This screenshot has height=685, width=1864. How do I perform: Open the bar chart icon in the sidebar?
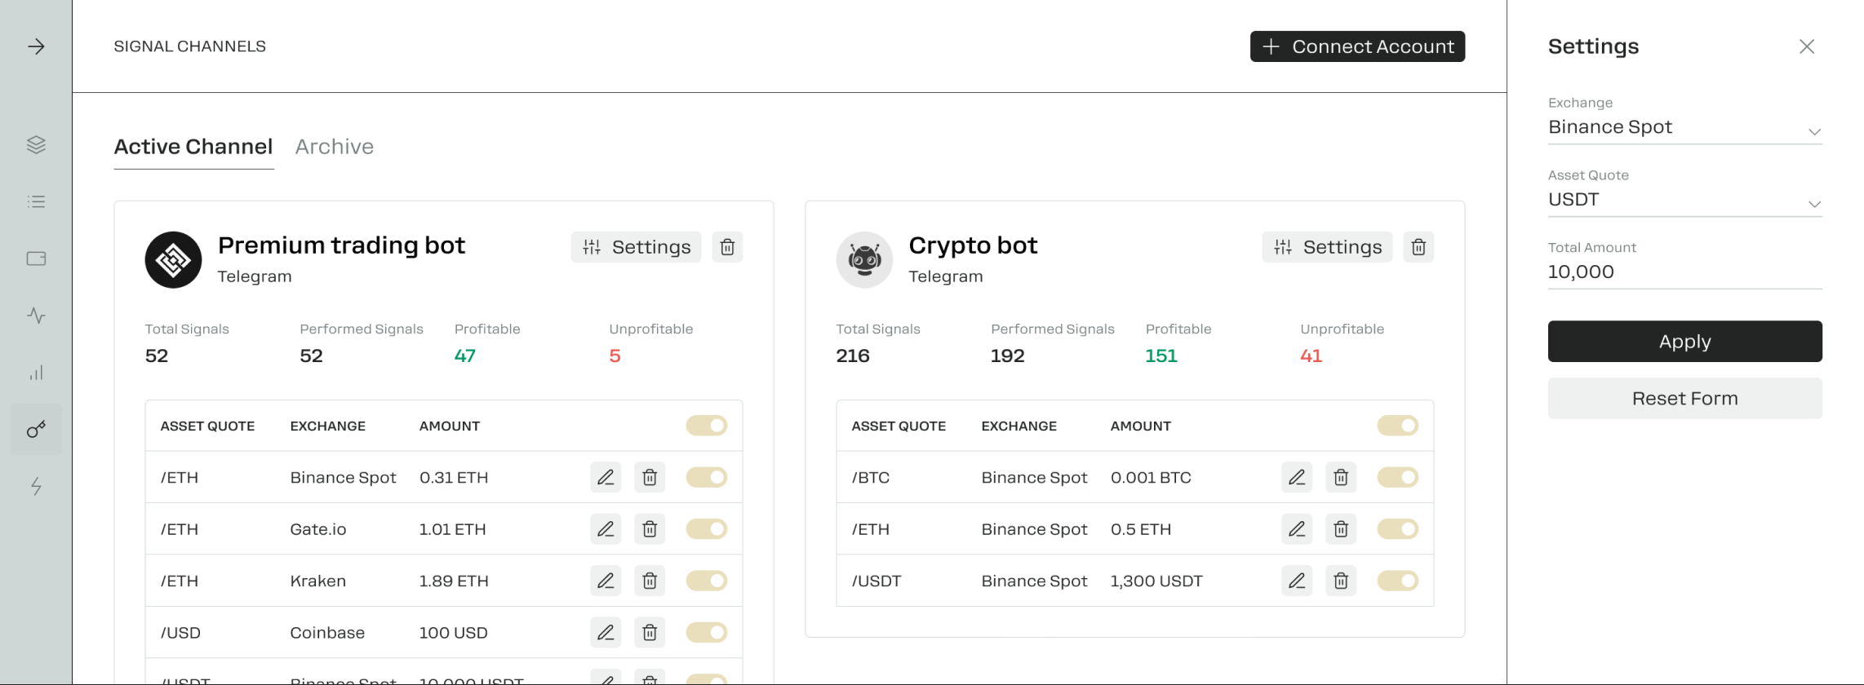click(x=36, y=373)
